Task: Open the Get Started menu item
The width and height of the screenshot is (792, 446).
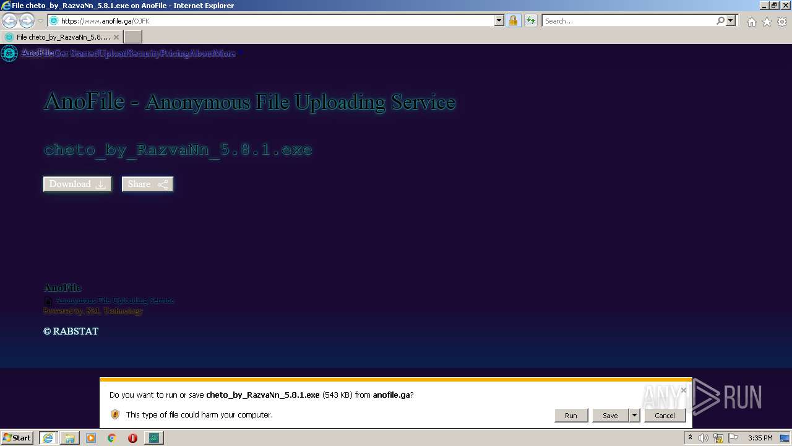Action: tap(76, 53)
